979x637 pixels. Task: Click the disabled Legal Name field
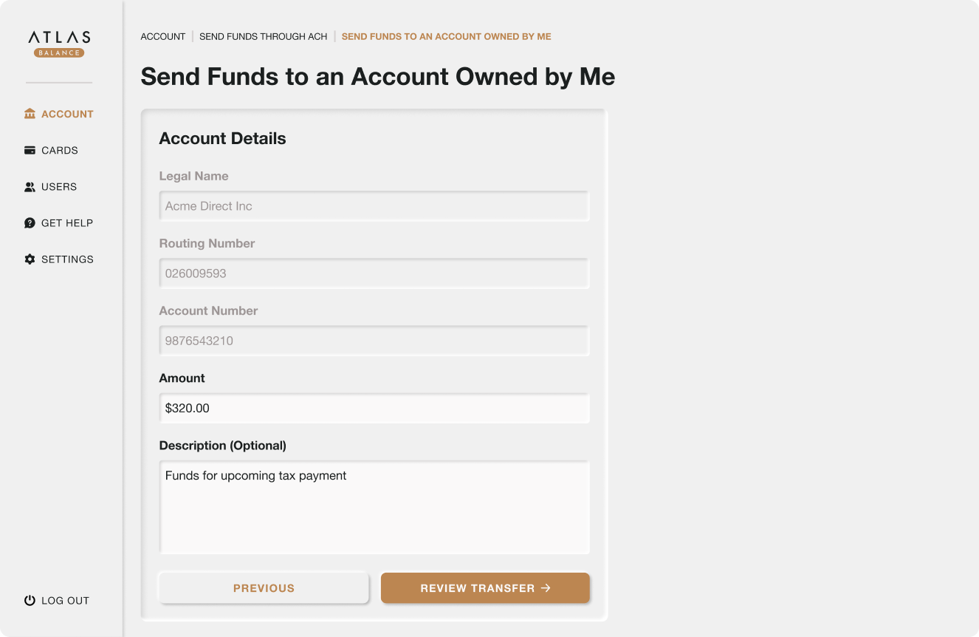374,205
